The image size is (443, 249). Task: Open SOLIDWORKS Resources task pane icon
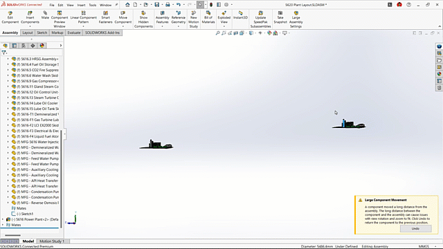tap(439, 46)
